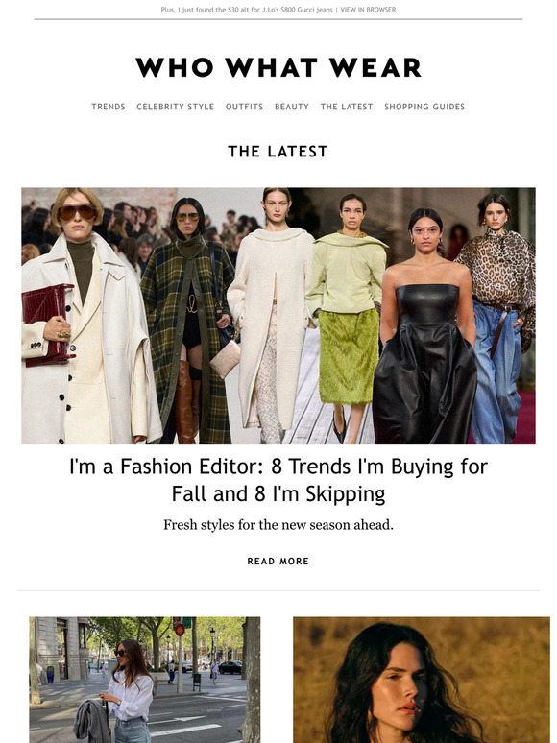The image size is (557, 743).
Task: Click the leopard print blouse model
Action: 497,318
